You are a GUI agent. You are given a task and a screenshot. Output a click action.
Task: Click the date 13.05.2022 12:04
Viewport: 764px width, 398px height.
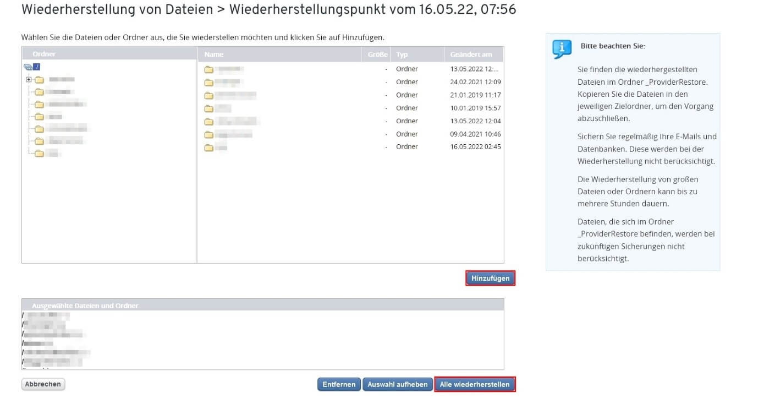pyautogui.click(x=475, y=121)
